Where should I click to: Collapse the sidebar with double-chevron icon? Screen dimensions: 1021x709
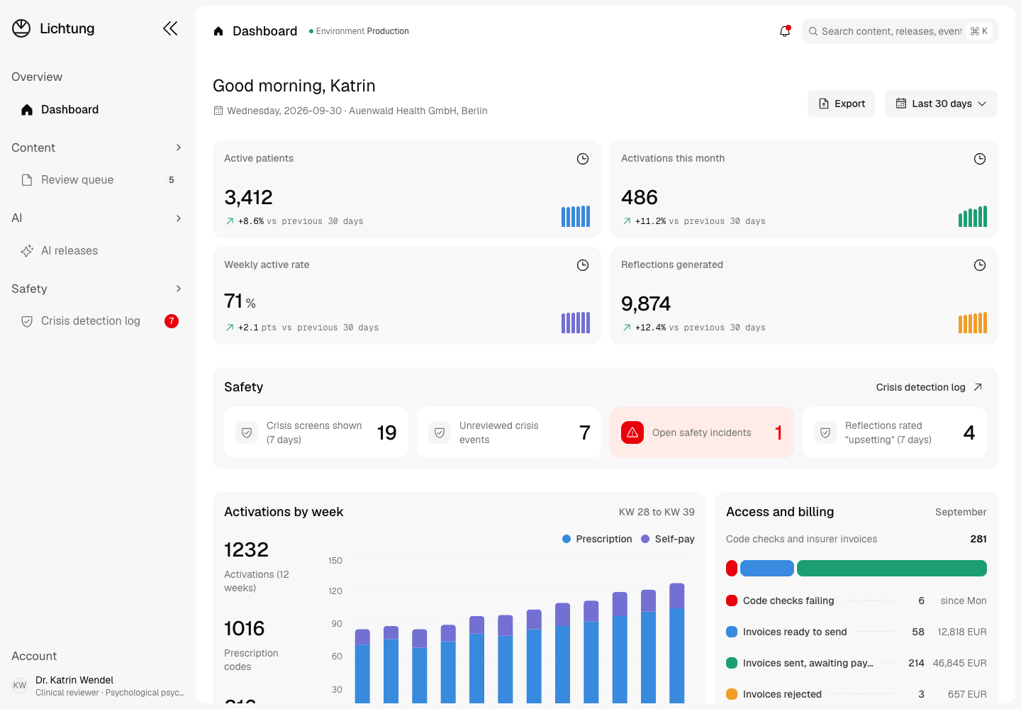(x=170, y=28)
